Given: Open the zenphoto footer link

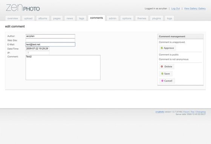Looking at the screenshot, I should [x=160, y=112].
